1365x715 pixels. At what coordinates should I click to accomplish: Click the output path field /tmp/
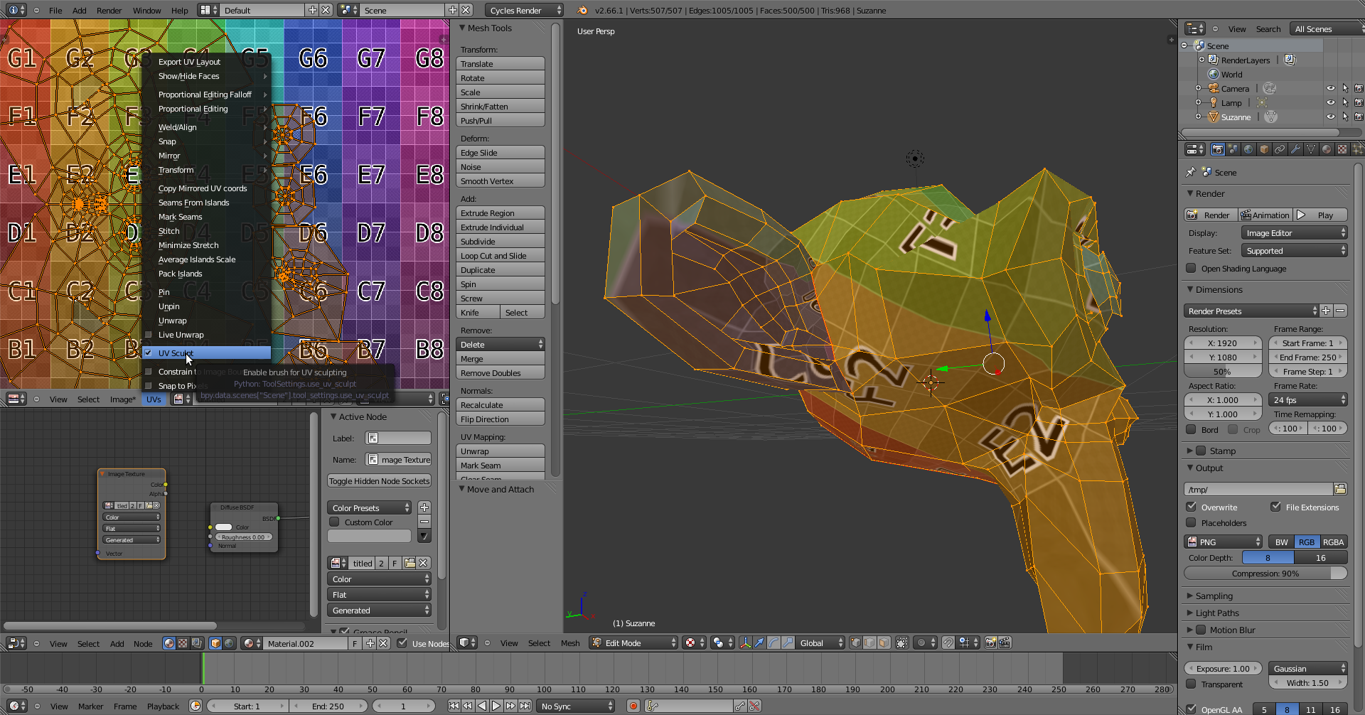pos(1258,489)
